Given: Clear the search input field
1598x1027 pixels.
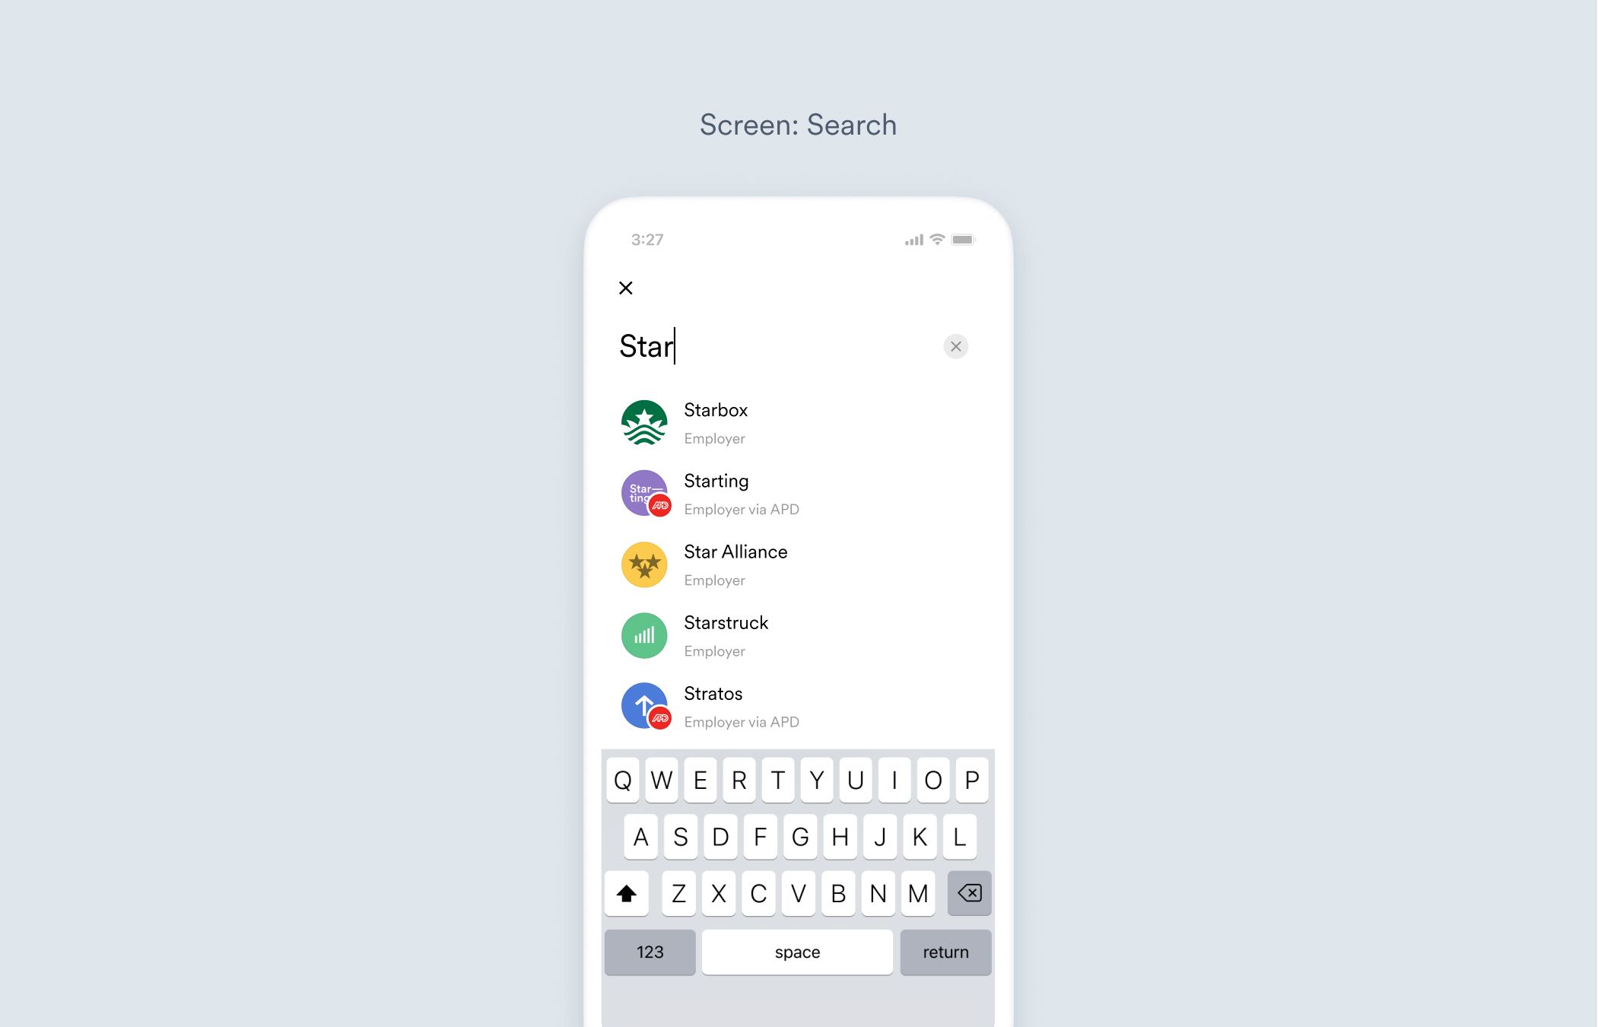Looking at the screenshot, I should pyautogui.click(x=955, y=346).
